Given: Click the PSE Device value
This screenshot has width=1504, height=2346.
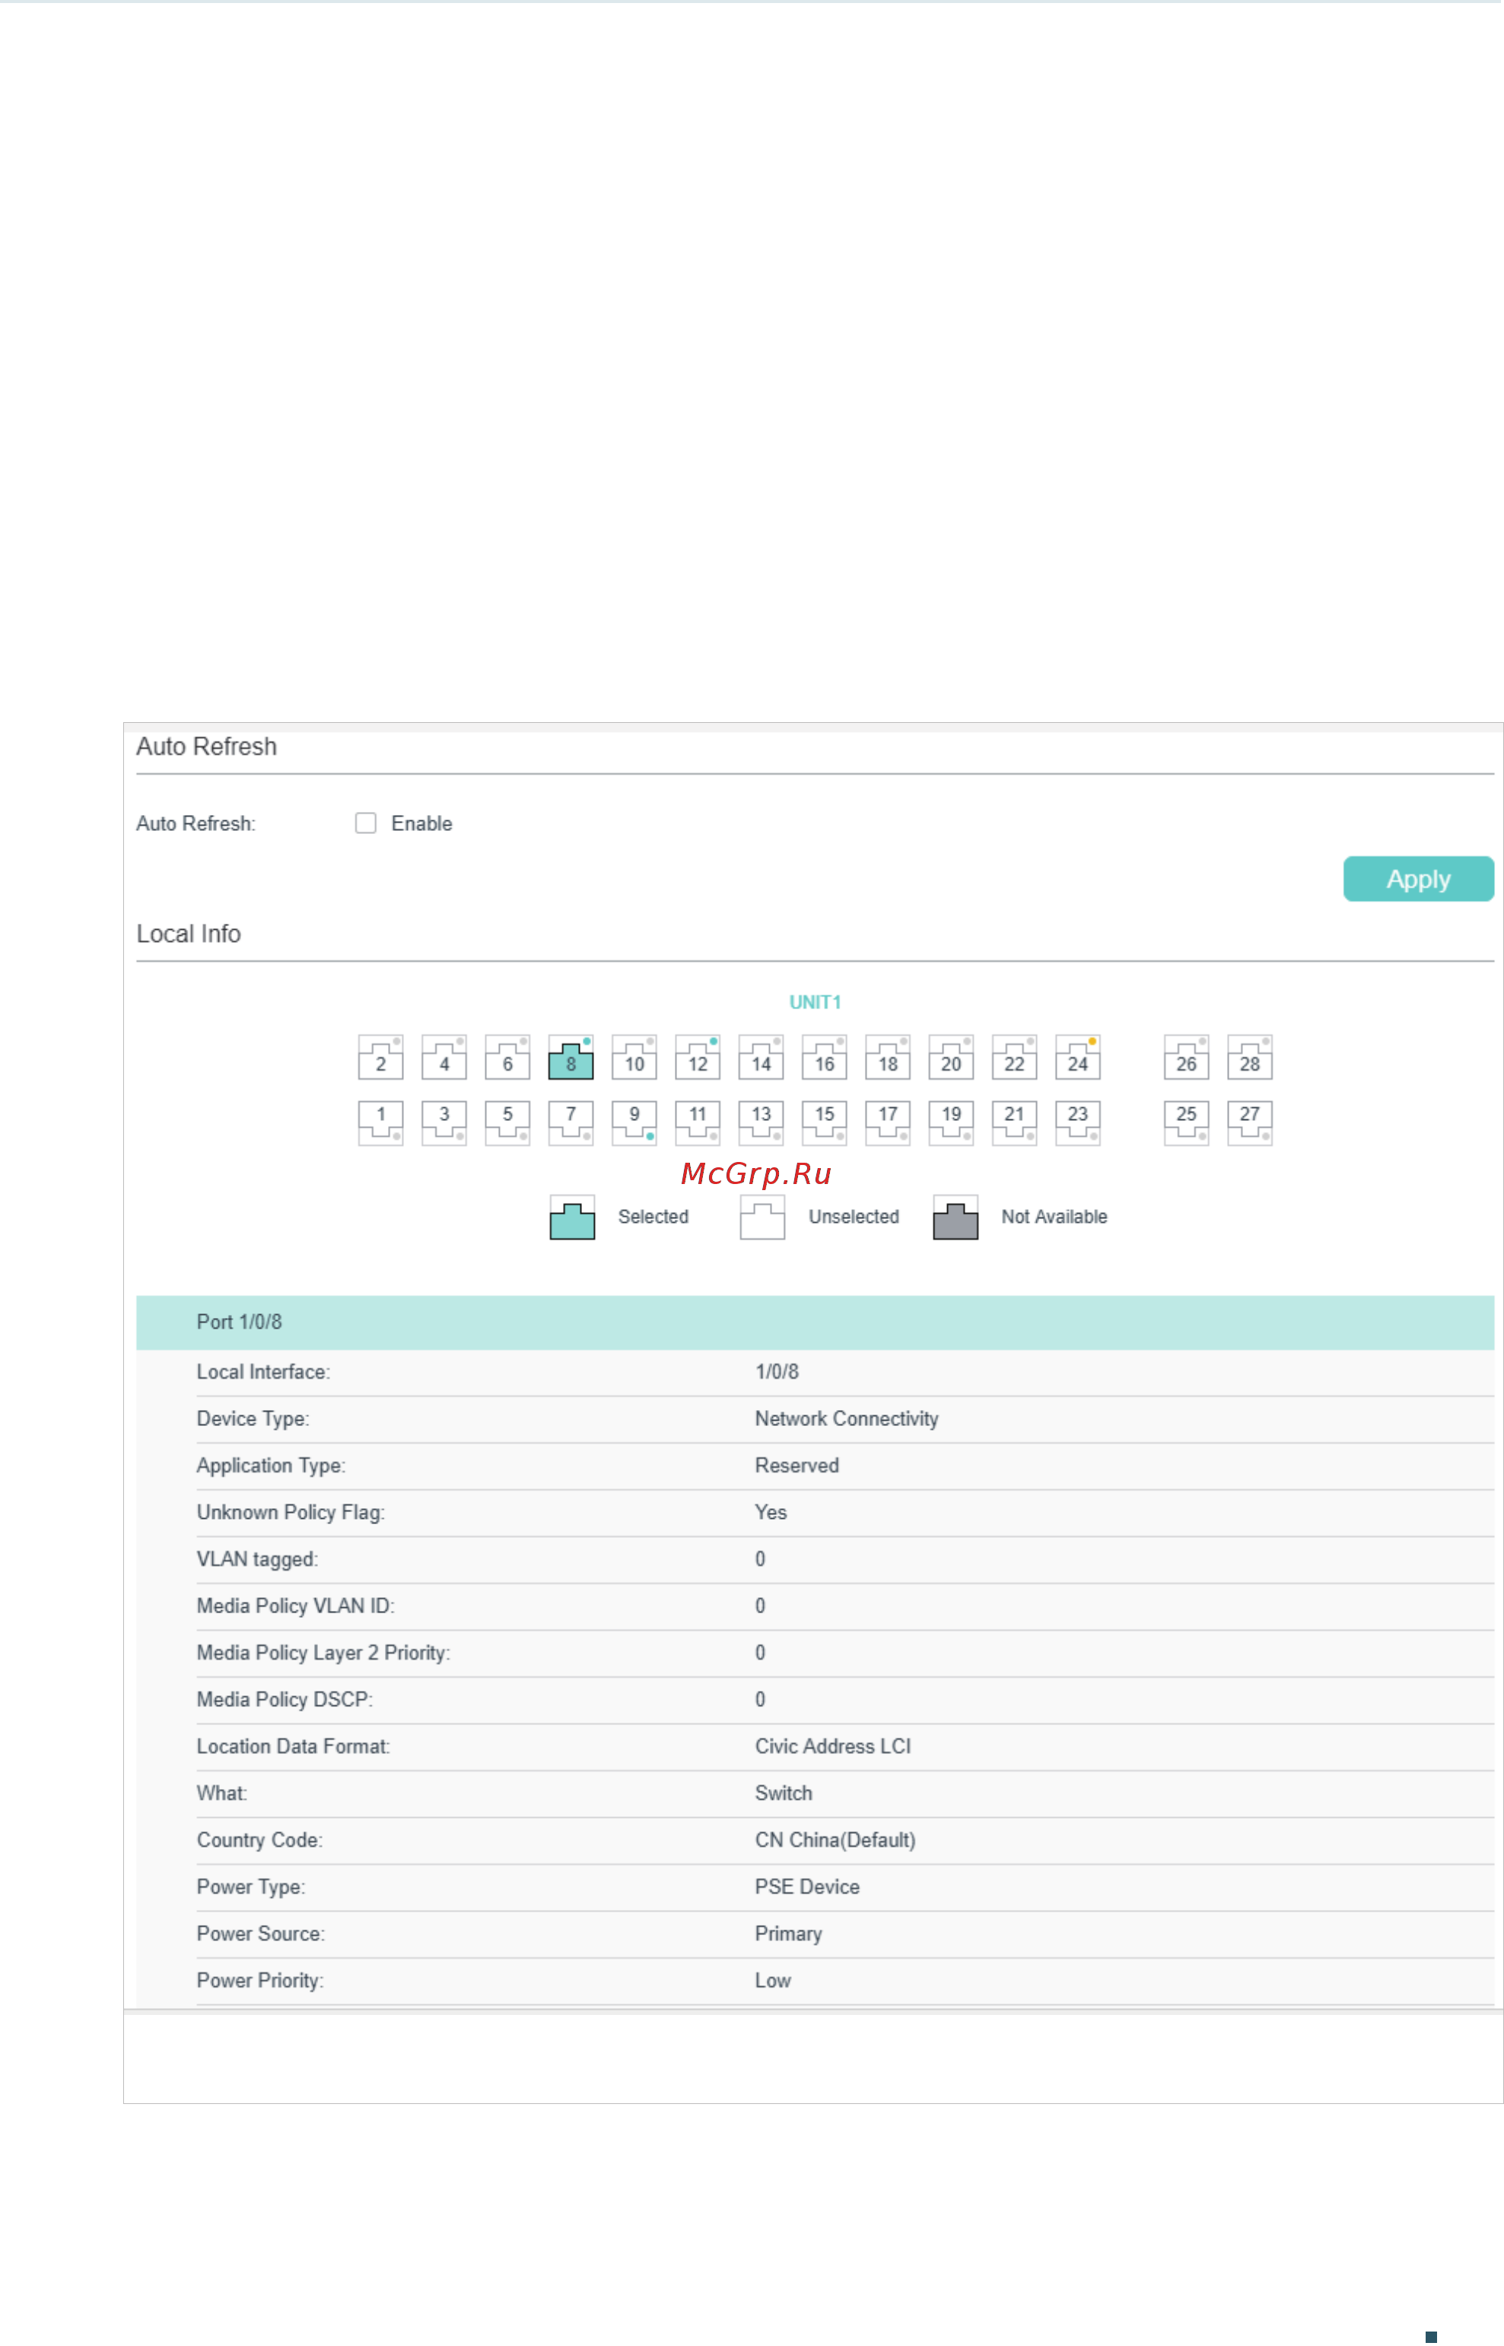Looking at the screenshot, I should pyautogui.click(x=808, y=1887).
